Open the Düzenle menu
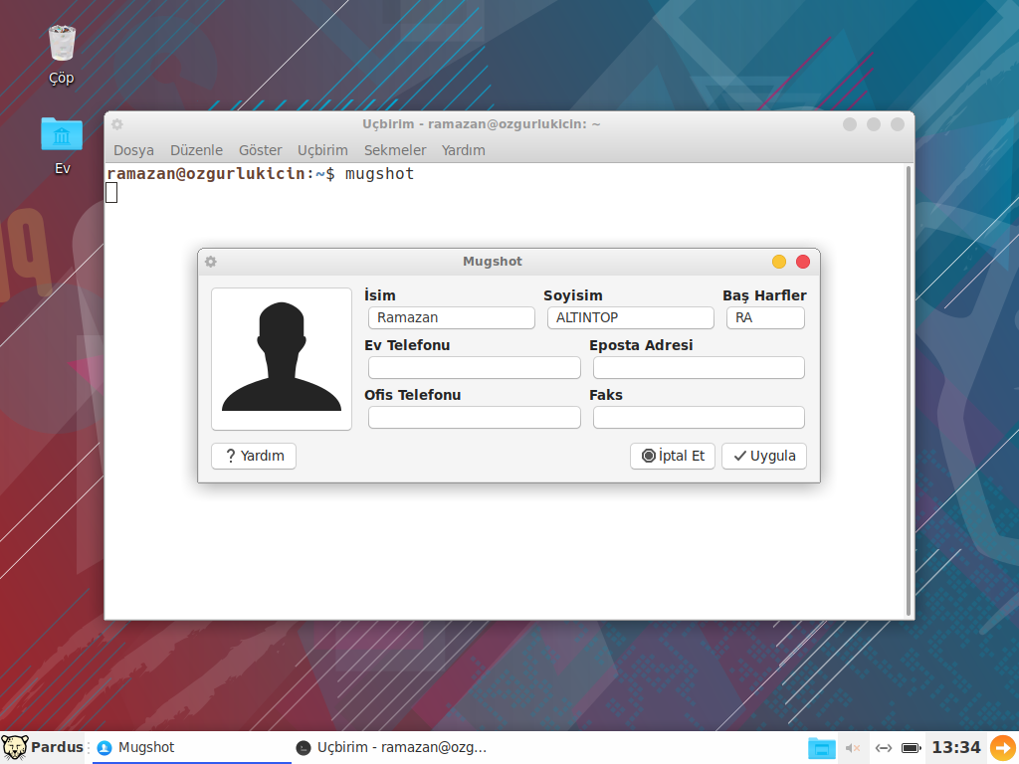This screenshot has width=1019, height=764. tap(196, 150)
